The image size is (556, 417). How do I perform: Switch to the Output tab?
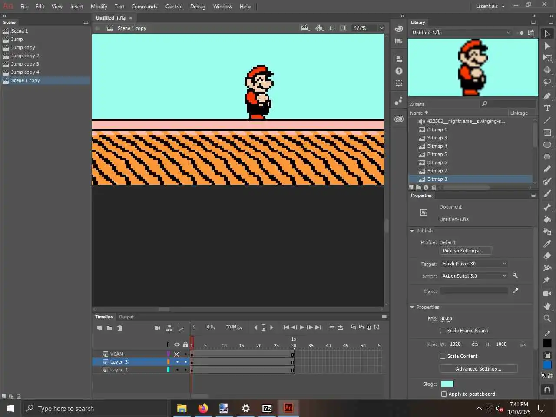(126, 317)
